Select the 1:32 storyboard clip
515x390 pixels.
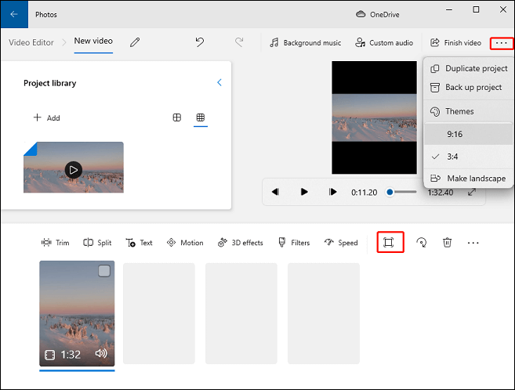pyautogui.click(x=77, y=313)
